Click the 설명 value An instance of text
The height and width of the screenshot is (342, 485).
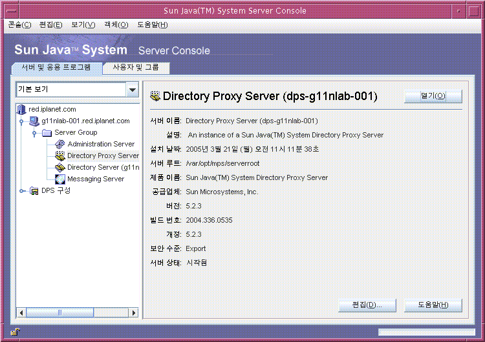[x=285, y=136]
